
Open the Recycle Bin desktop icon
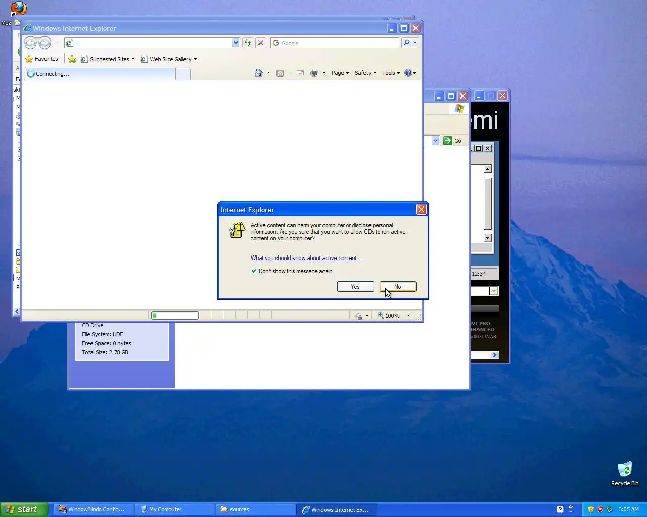[x=625, y=474]
